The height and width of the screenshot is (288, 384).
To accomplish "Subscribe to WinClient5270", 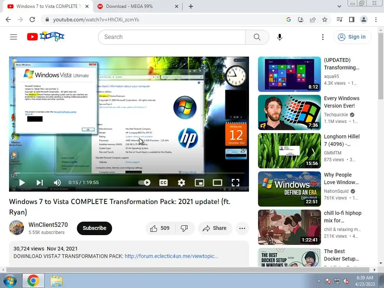I will pos(94,228).
